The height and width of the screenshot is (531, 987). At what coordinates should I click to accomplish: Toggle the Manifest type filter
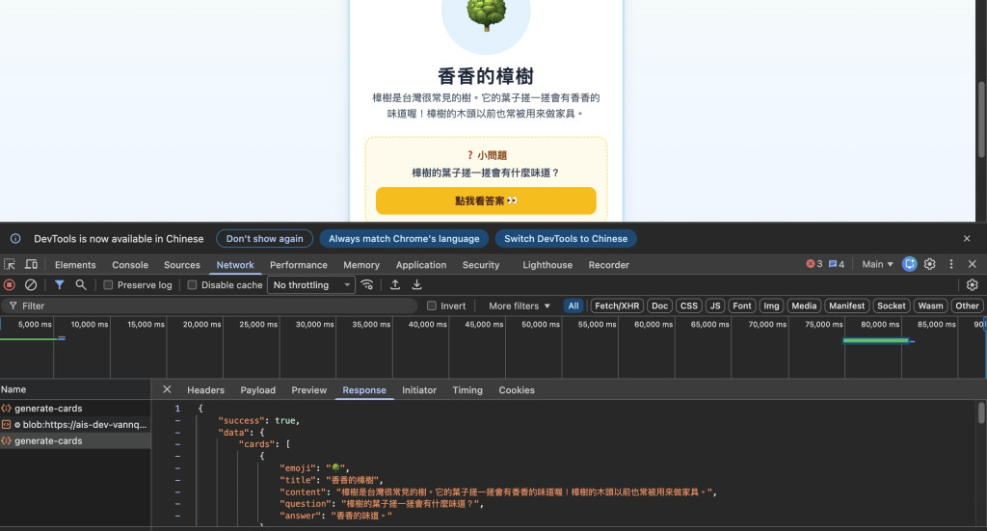[x=846, y=305]
